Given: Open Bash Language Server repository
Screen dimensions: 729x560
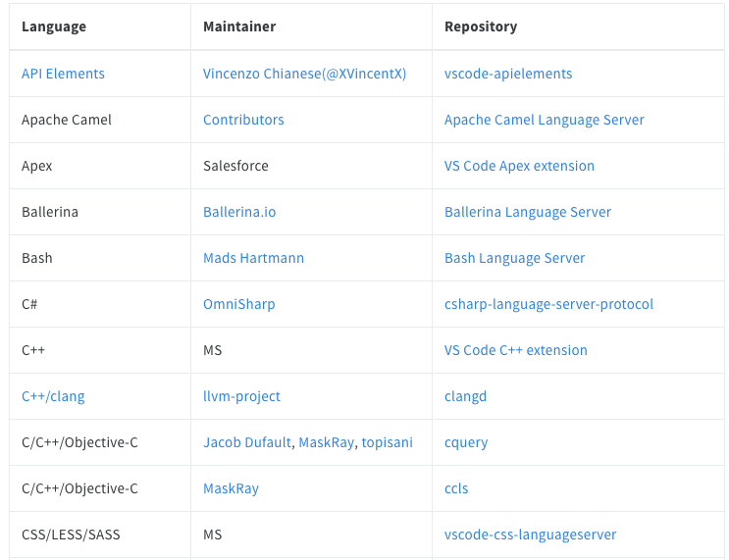Looking at the screenshot, I should tap(514, 258).
